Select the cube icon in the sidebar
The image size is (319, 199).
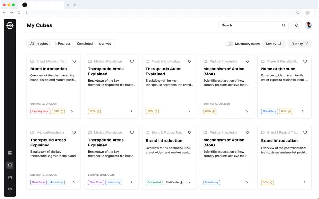[x=10, y=165]
